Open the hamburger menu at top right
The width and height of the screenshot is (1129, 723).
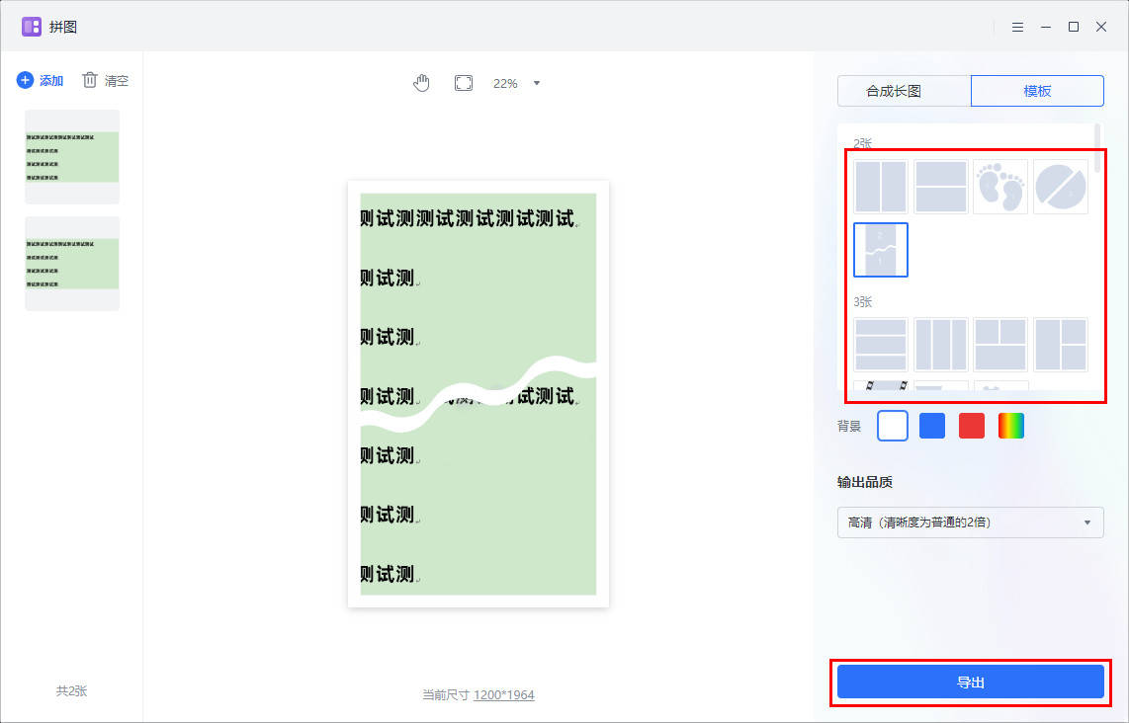click(x=1017, y=27)
